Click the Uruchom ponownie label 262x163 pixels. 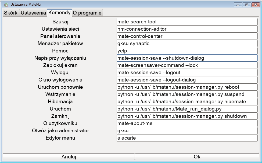60,87
